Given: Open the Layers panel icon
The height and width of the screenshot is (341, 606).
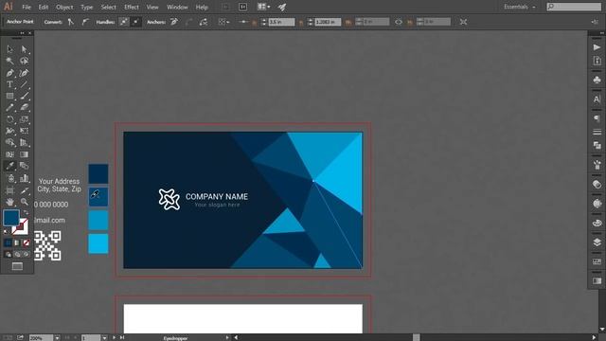Looking at the screenshot, I should tap(597, 242).
